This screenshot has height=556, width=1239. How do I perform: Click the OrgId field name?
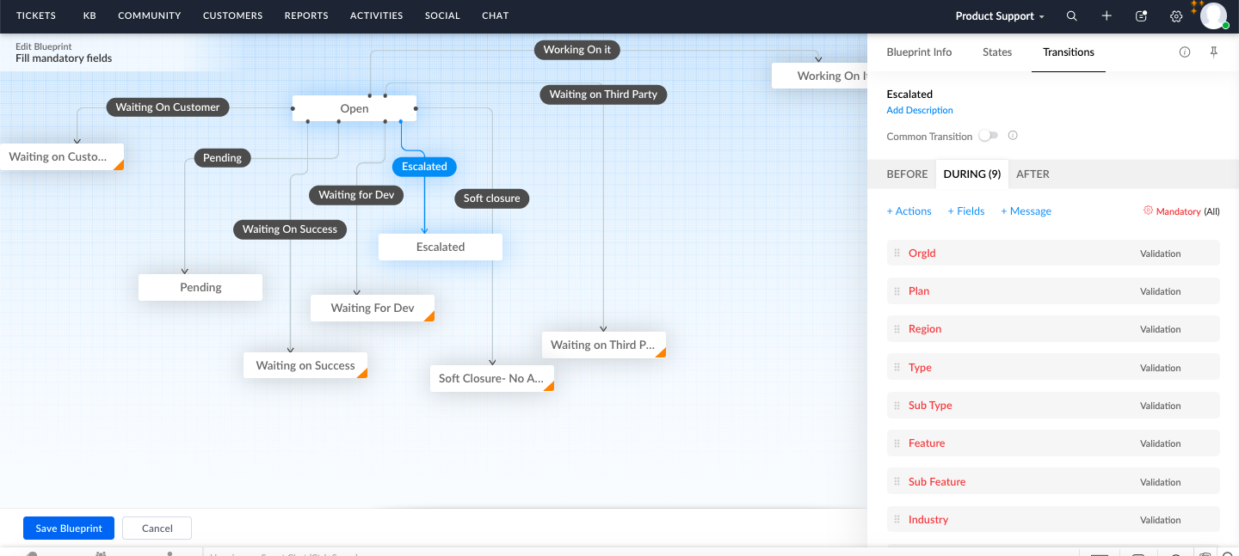point(922,254)
